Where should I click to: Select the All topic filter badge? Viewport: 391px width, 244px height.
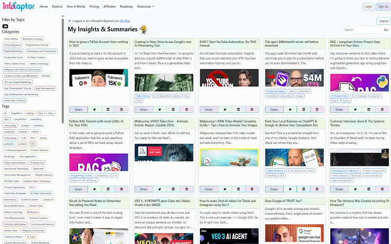tap(5, 26)
